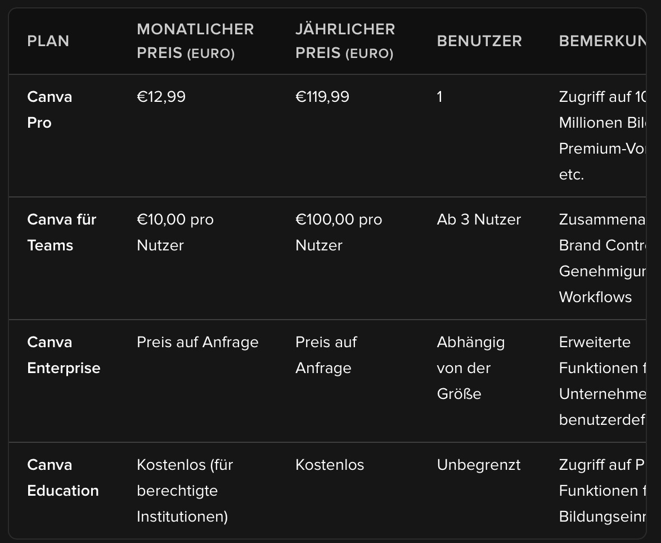The image size is (661, 543).
Task: Select the Ab 3 Nutzer cell
Action: pos(479,219)
